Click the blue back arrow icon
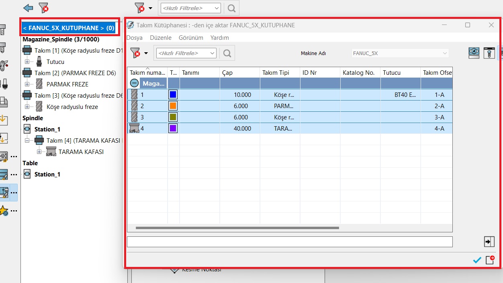This screenshot has height=283, width=503. coord(28,8)
